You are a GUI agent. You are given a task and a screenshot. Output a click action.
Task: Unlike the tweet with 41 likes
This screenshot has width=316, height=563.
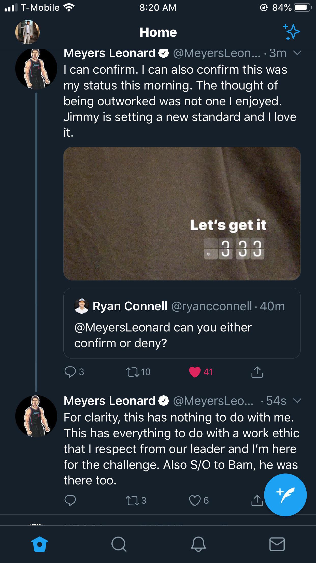(195, 372)
